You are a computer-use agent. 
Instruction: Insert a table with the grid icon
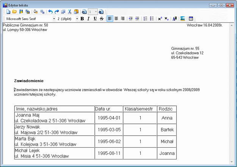coord(191,19)
